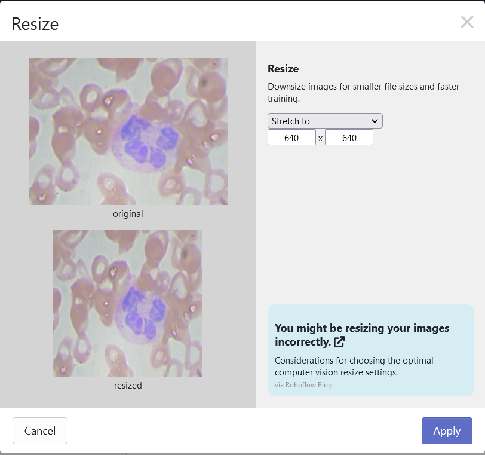
Task: Close the Resize dialog with the X
Action: (x=466, y=23)
